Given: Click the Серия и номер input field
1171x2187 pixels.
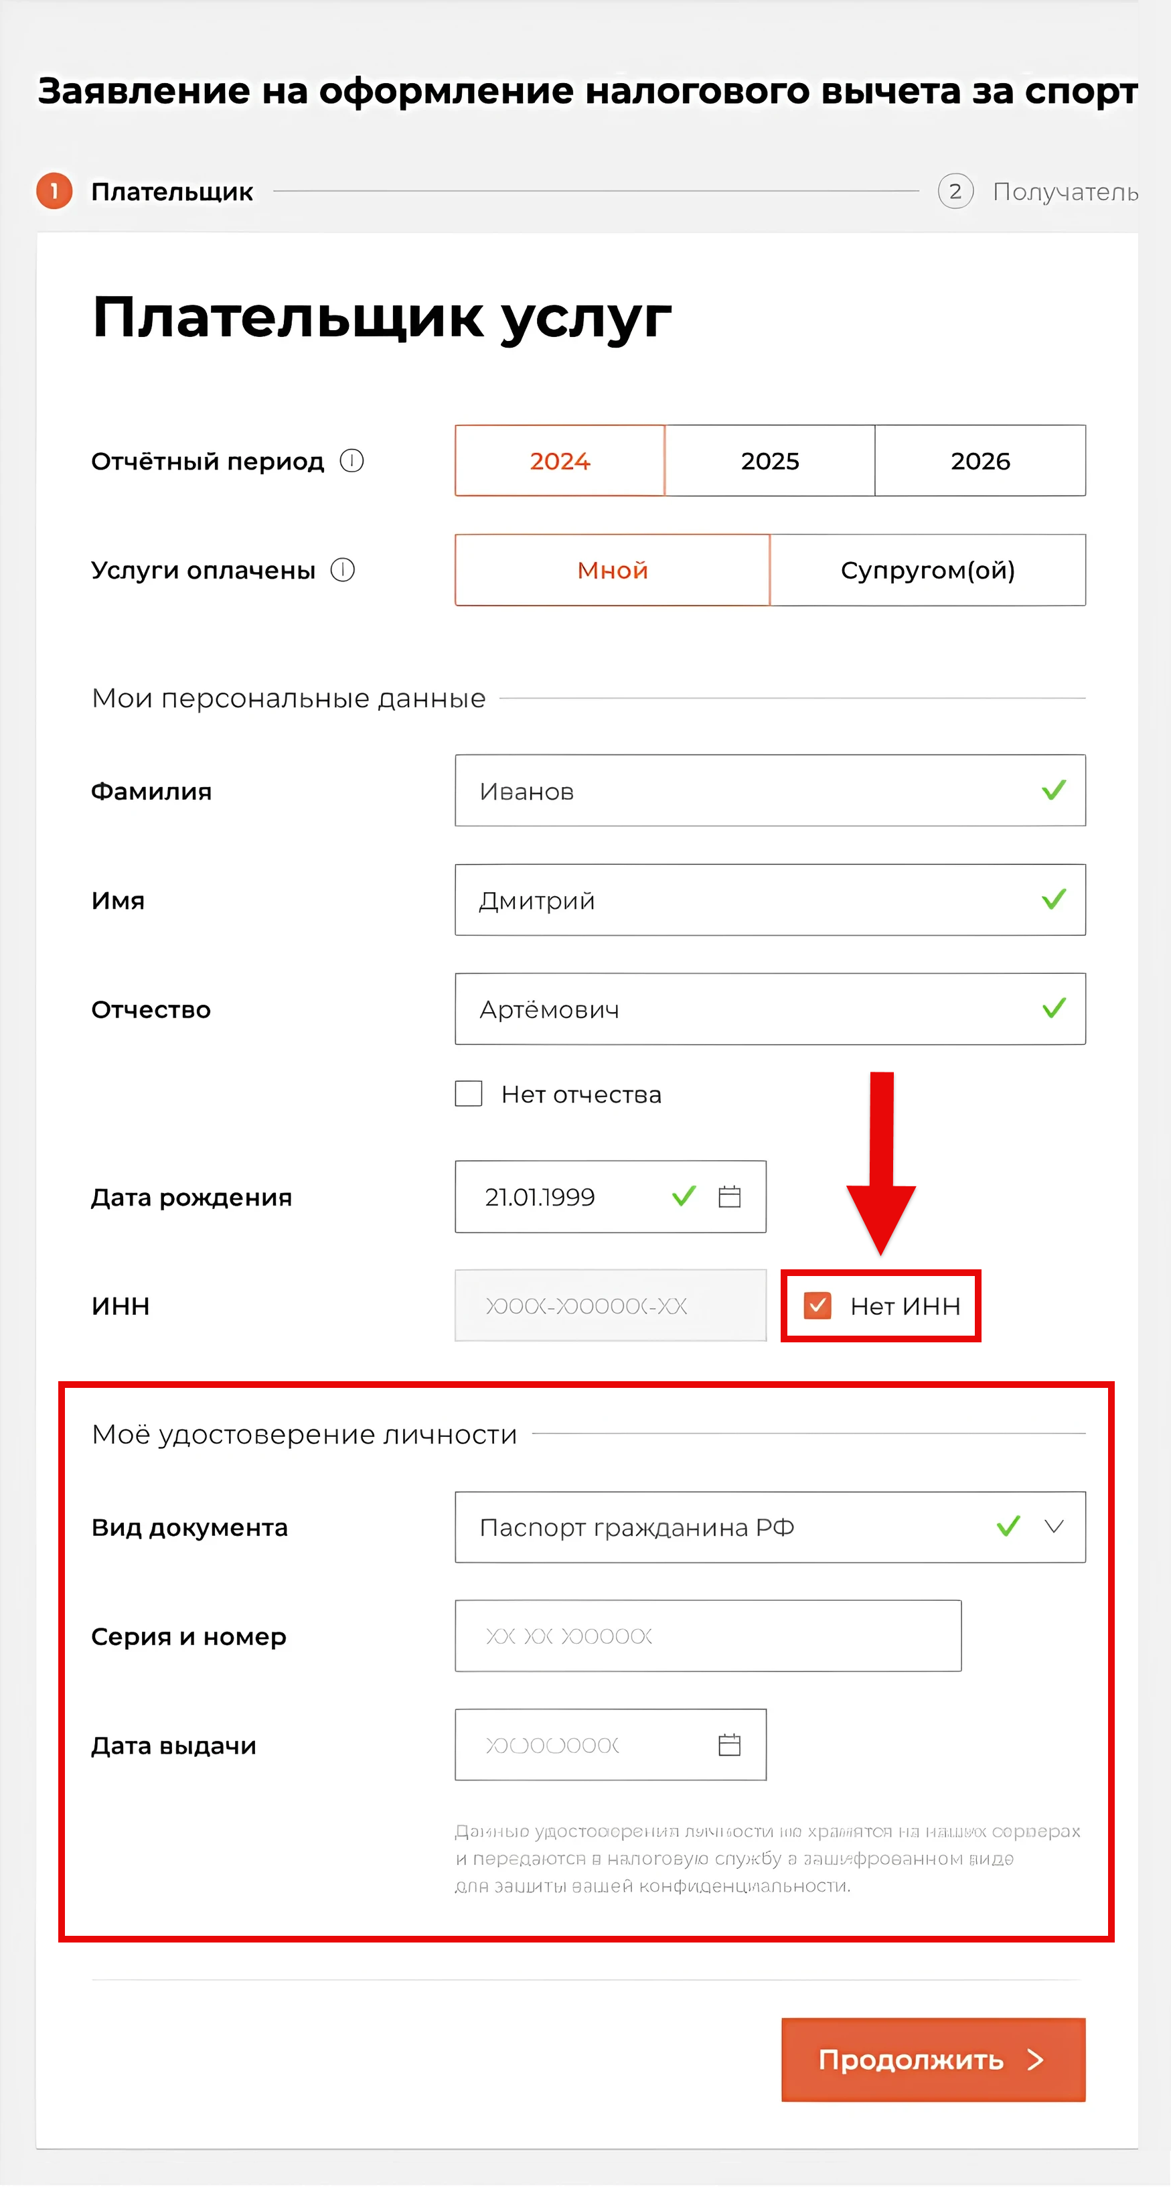Looking at the screenshot, I should coord(708,1636).
